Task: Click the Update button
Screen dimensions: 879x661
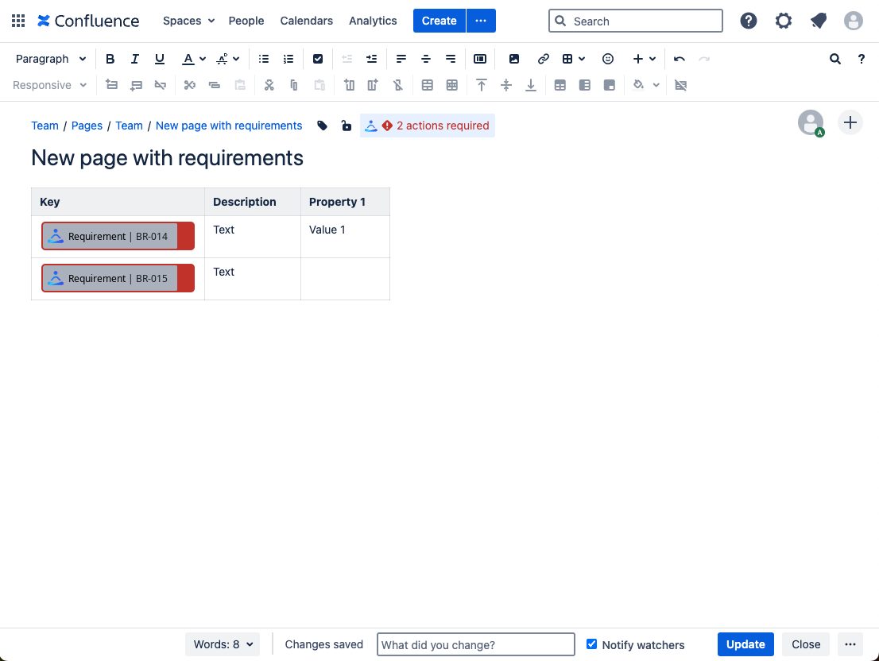Action: [x=745, y=644]
